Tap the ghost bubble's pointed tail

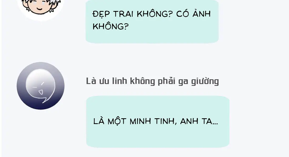[x=45, y=100]
